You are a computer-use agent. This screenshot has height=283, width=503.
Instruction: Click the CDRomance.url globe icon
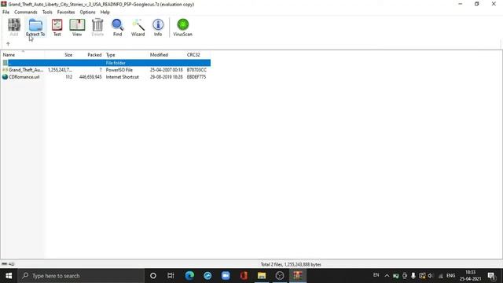click(x=5, y=77)
